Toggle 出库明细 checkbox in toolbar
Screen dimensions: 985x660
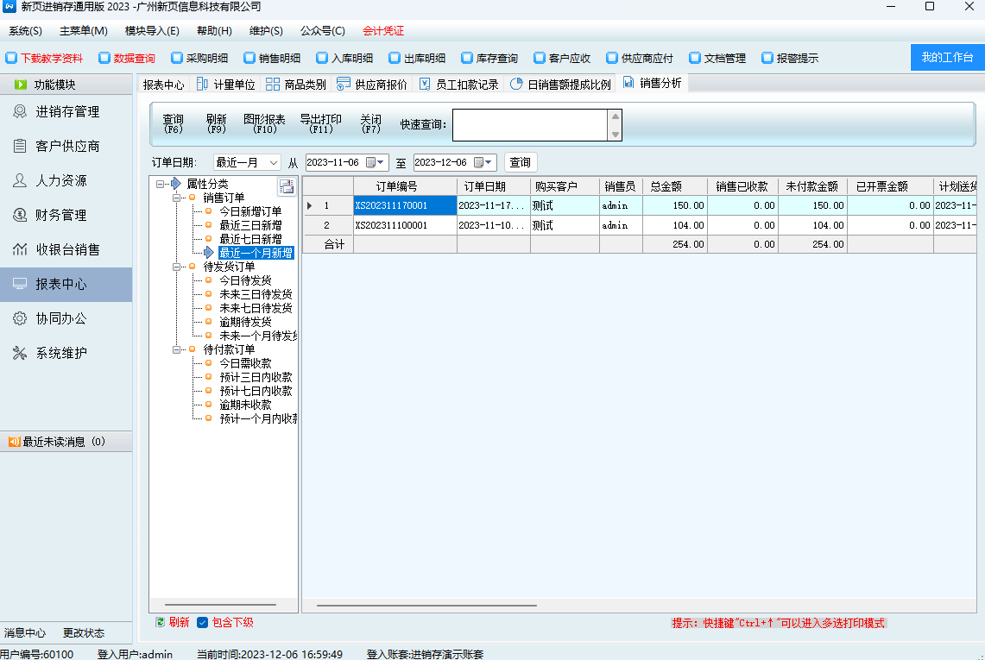coord(395,58)
